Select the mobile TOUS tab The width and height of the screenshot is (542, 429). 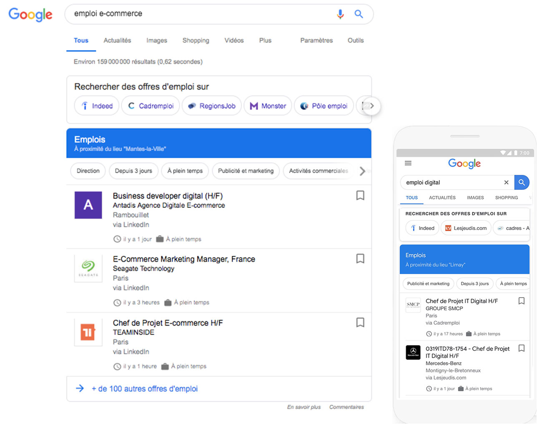(x=412, y=198)
